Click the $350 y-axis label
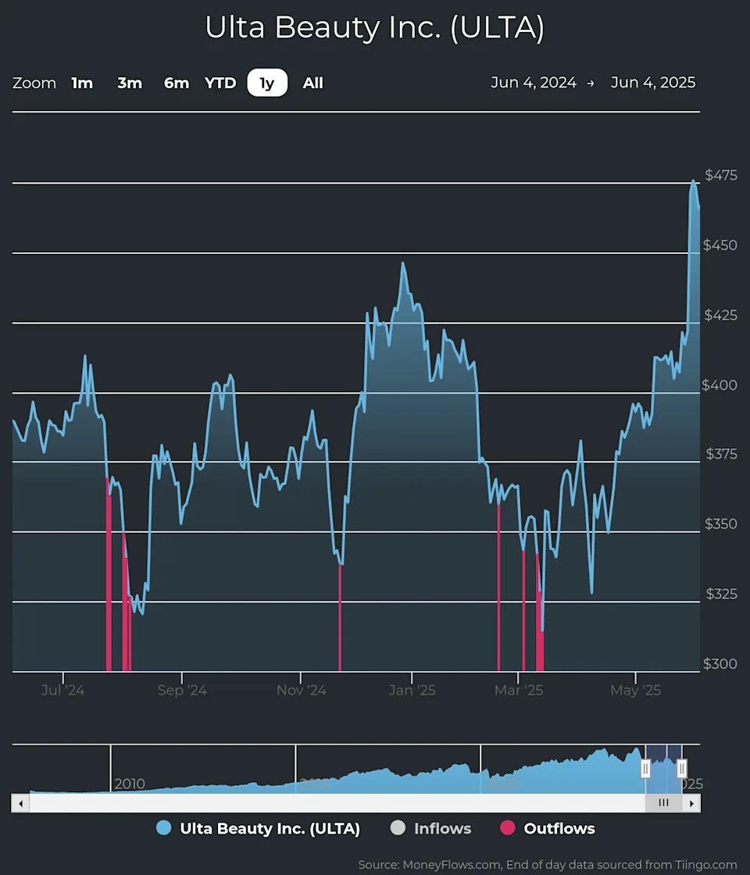Viewport: 750px width, 875px height. tap(720, 524)
